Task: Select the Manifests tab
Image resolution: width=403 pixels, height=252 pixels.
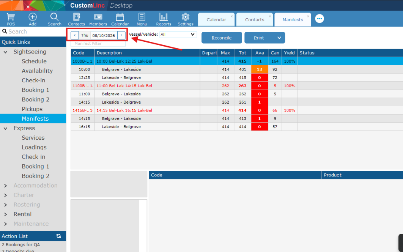Action: pyautogui.click(x=293, y=20)
